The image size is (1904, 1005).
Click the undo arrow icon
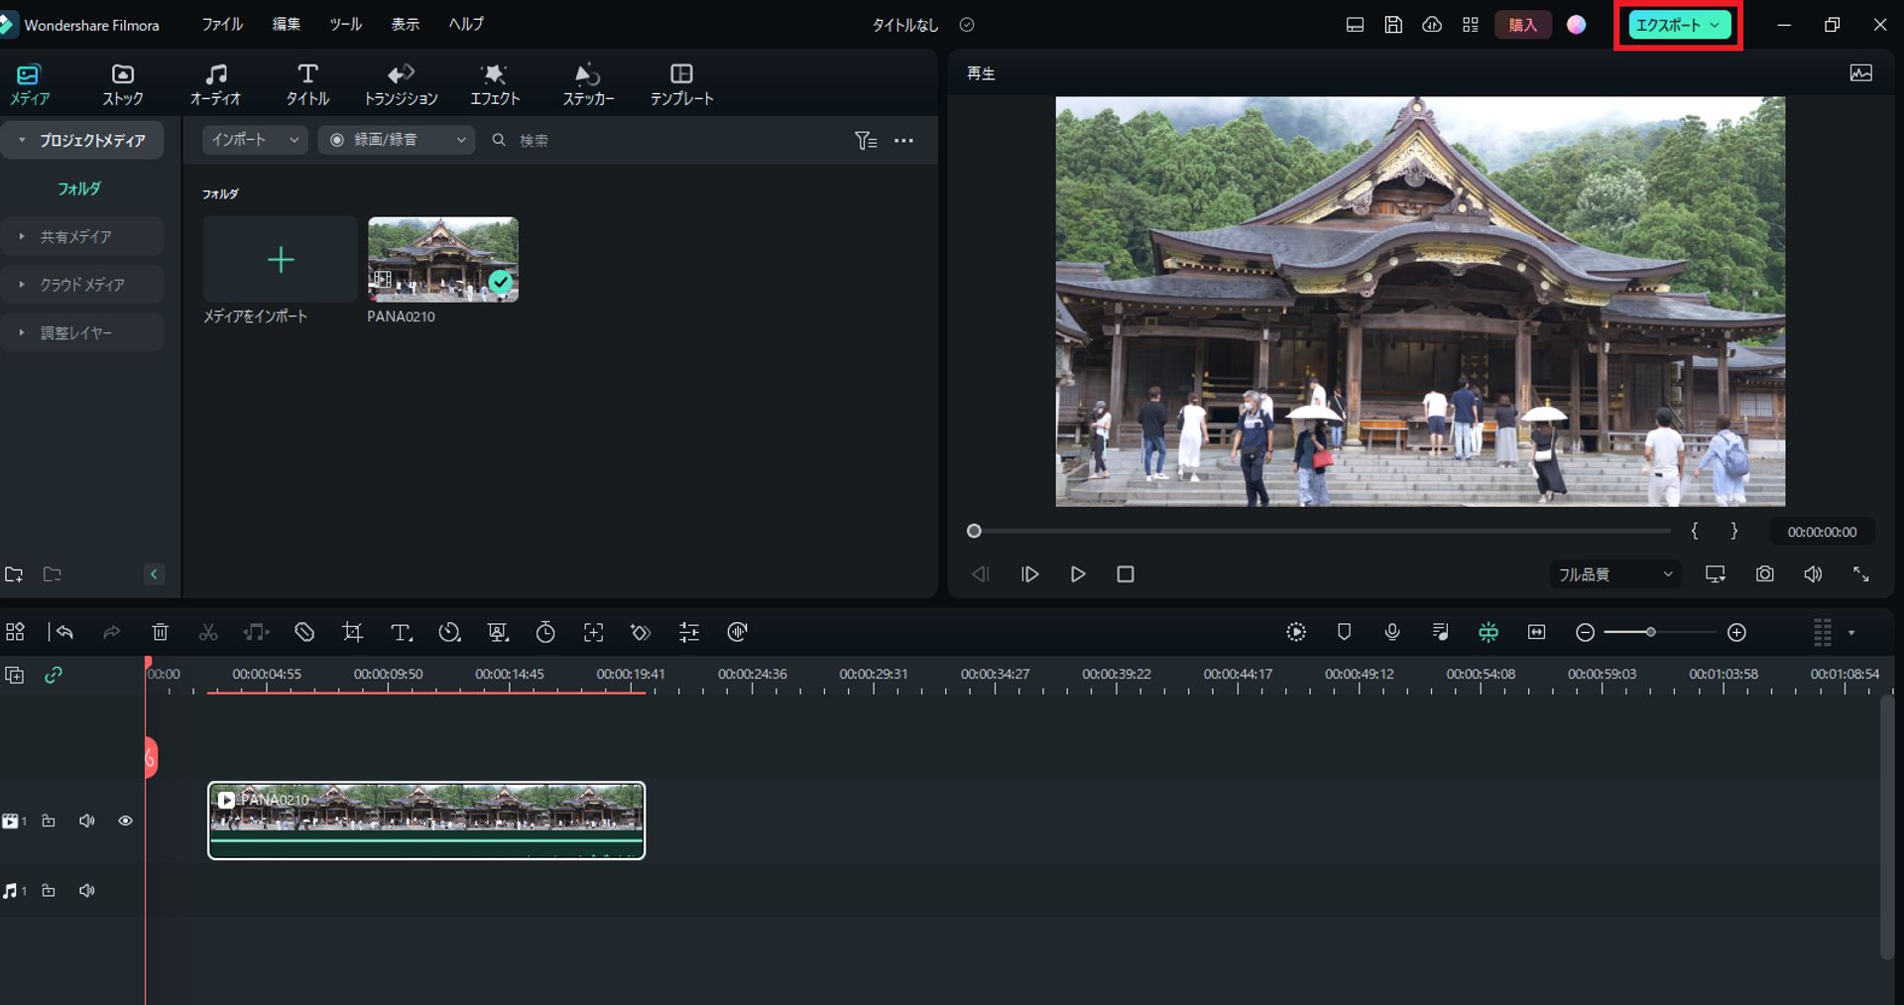pyautogui.click(x=65, y=632)
